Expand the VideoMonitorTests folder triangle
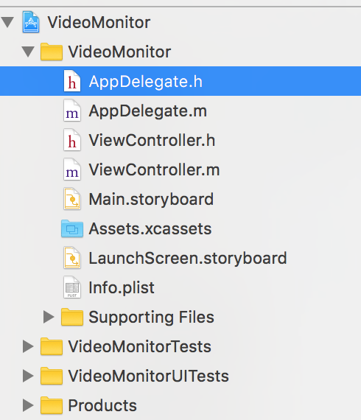The image size is (361, 420). (x=28, y=346)
